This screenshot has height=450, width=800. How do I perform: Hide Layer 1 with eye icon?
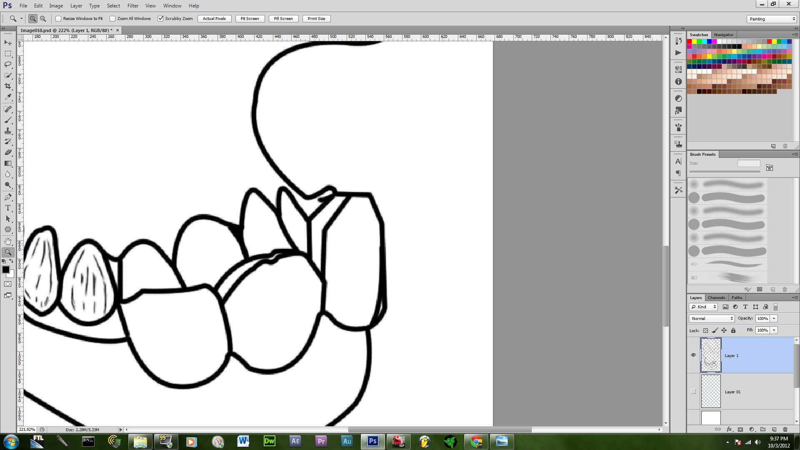coord(693,355)
